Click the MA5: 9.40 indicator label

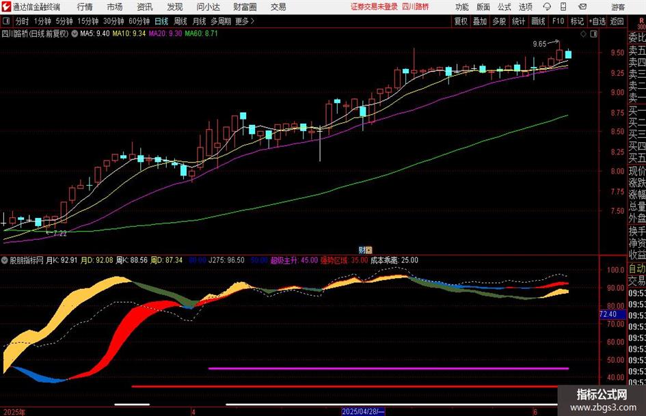click(x=95, y=33)
